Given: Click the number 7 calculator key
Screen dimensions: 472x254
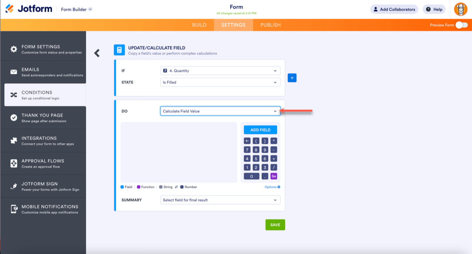Looking at the screenshot, I should pyautogui.click(x=247, y=150).
